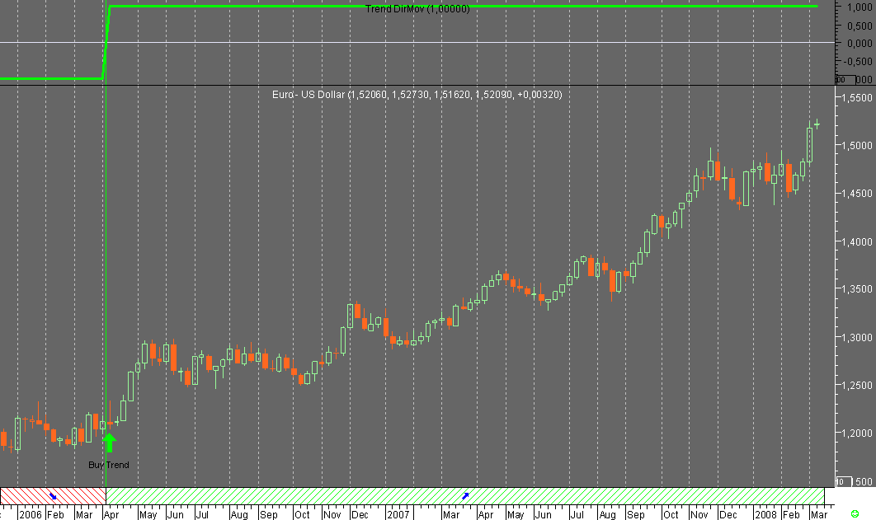Image resolution: width=876 pixels, height=520 pixels.
Task: Click the '0,000' label on the indicator axis
Action: [x=860, y=43]
